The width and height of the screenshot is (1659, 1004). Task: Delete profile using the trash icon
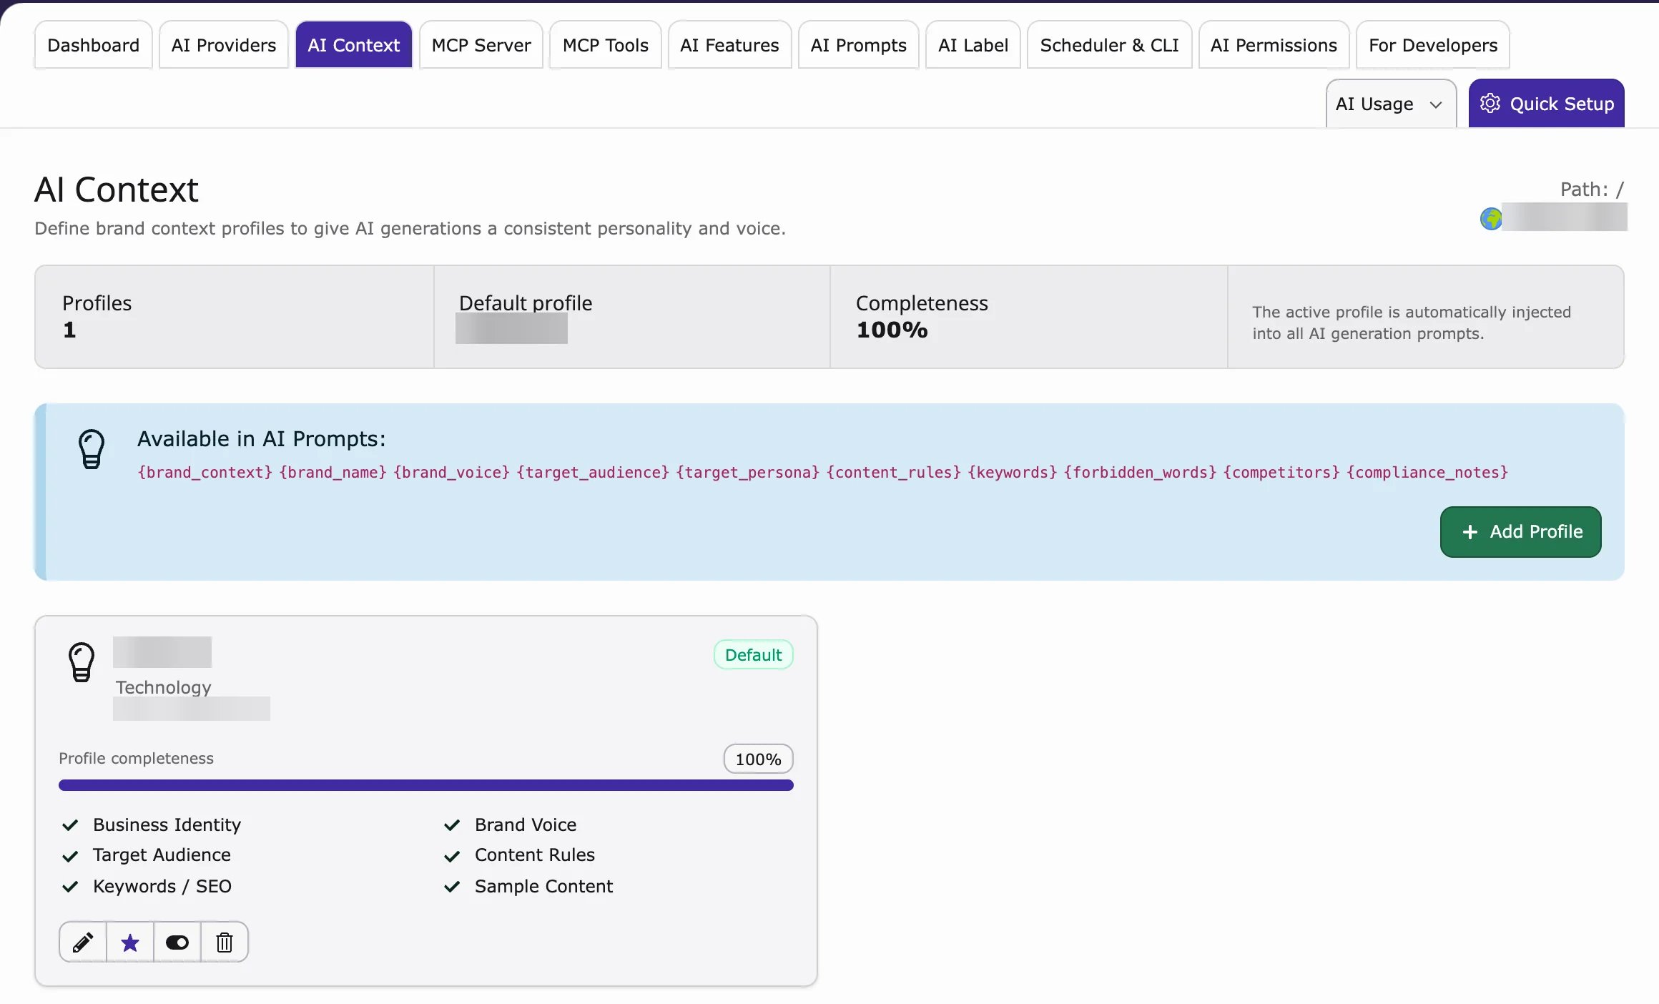tap(225, 943)
